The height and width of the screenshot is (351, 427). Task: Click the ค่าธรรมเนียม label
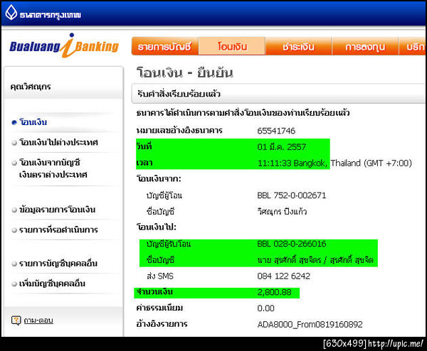[159, 308]
